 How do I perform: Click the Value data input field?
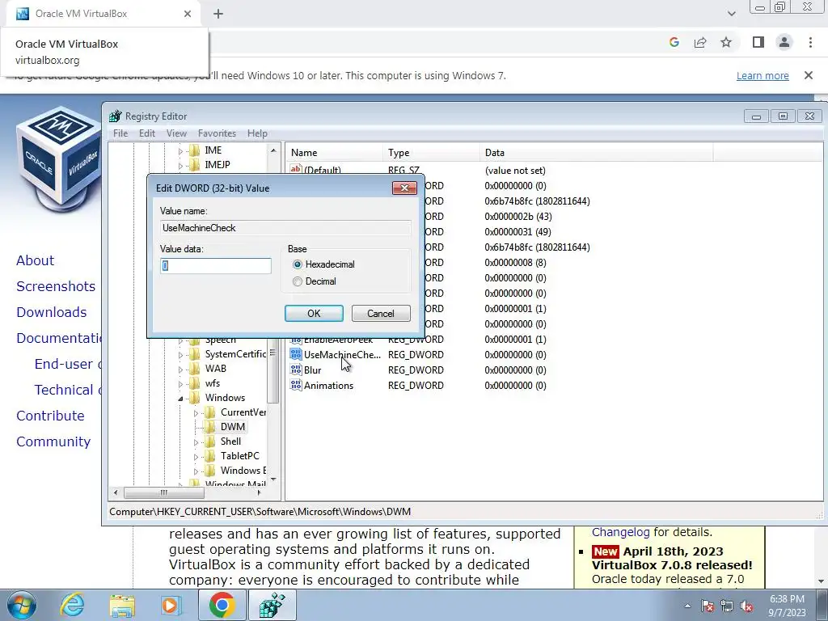click(215, 265)
